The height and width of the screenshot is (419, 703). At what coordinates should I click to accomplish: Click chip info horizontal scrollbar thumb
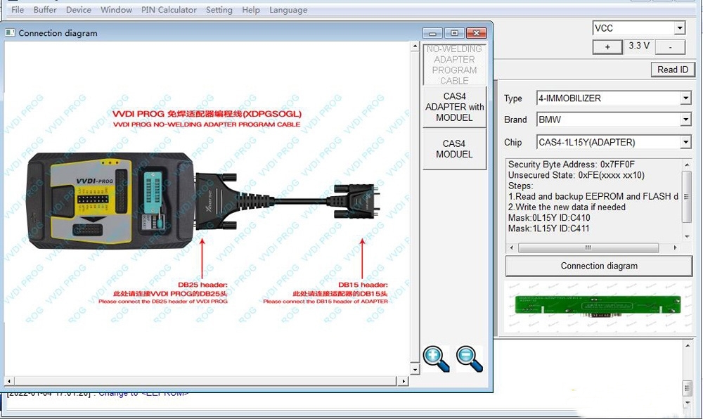pos(588,247)
